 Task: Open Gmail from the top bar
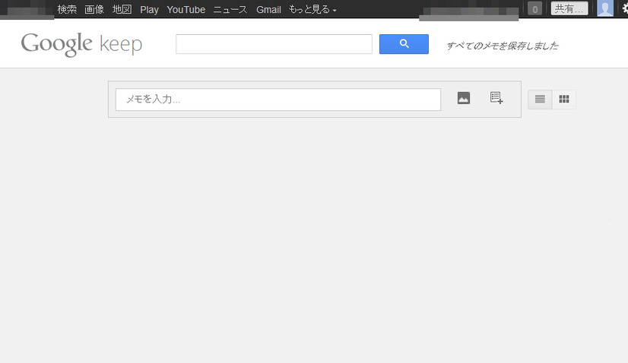click(268, 9)
